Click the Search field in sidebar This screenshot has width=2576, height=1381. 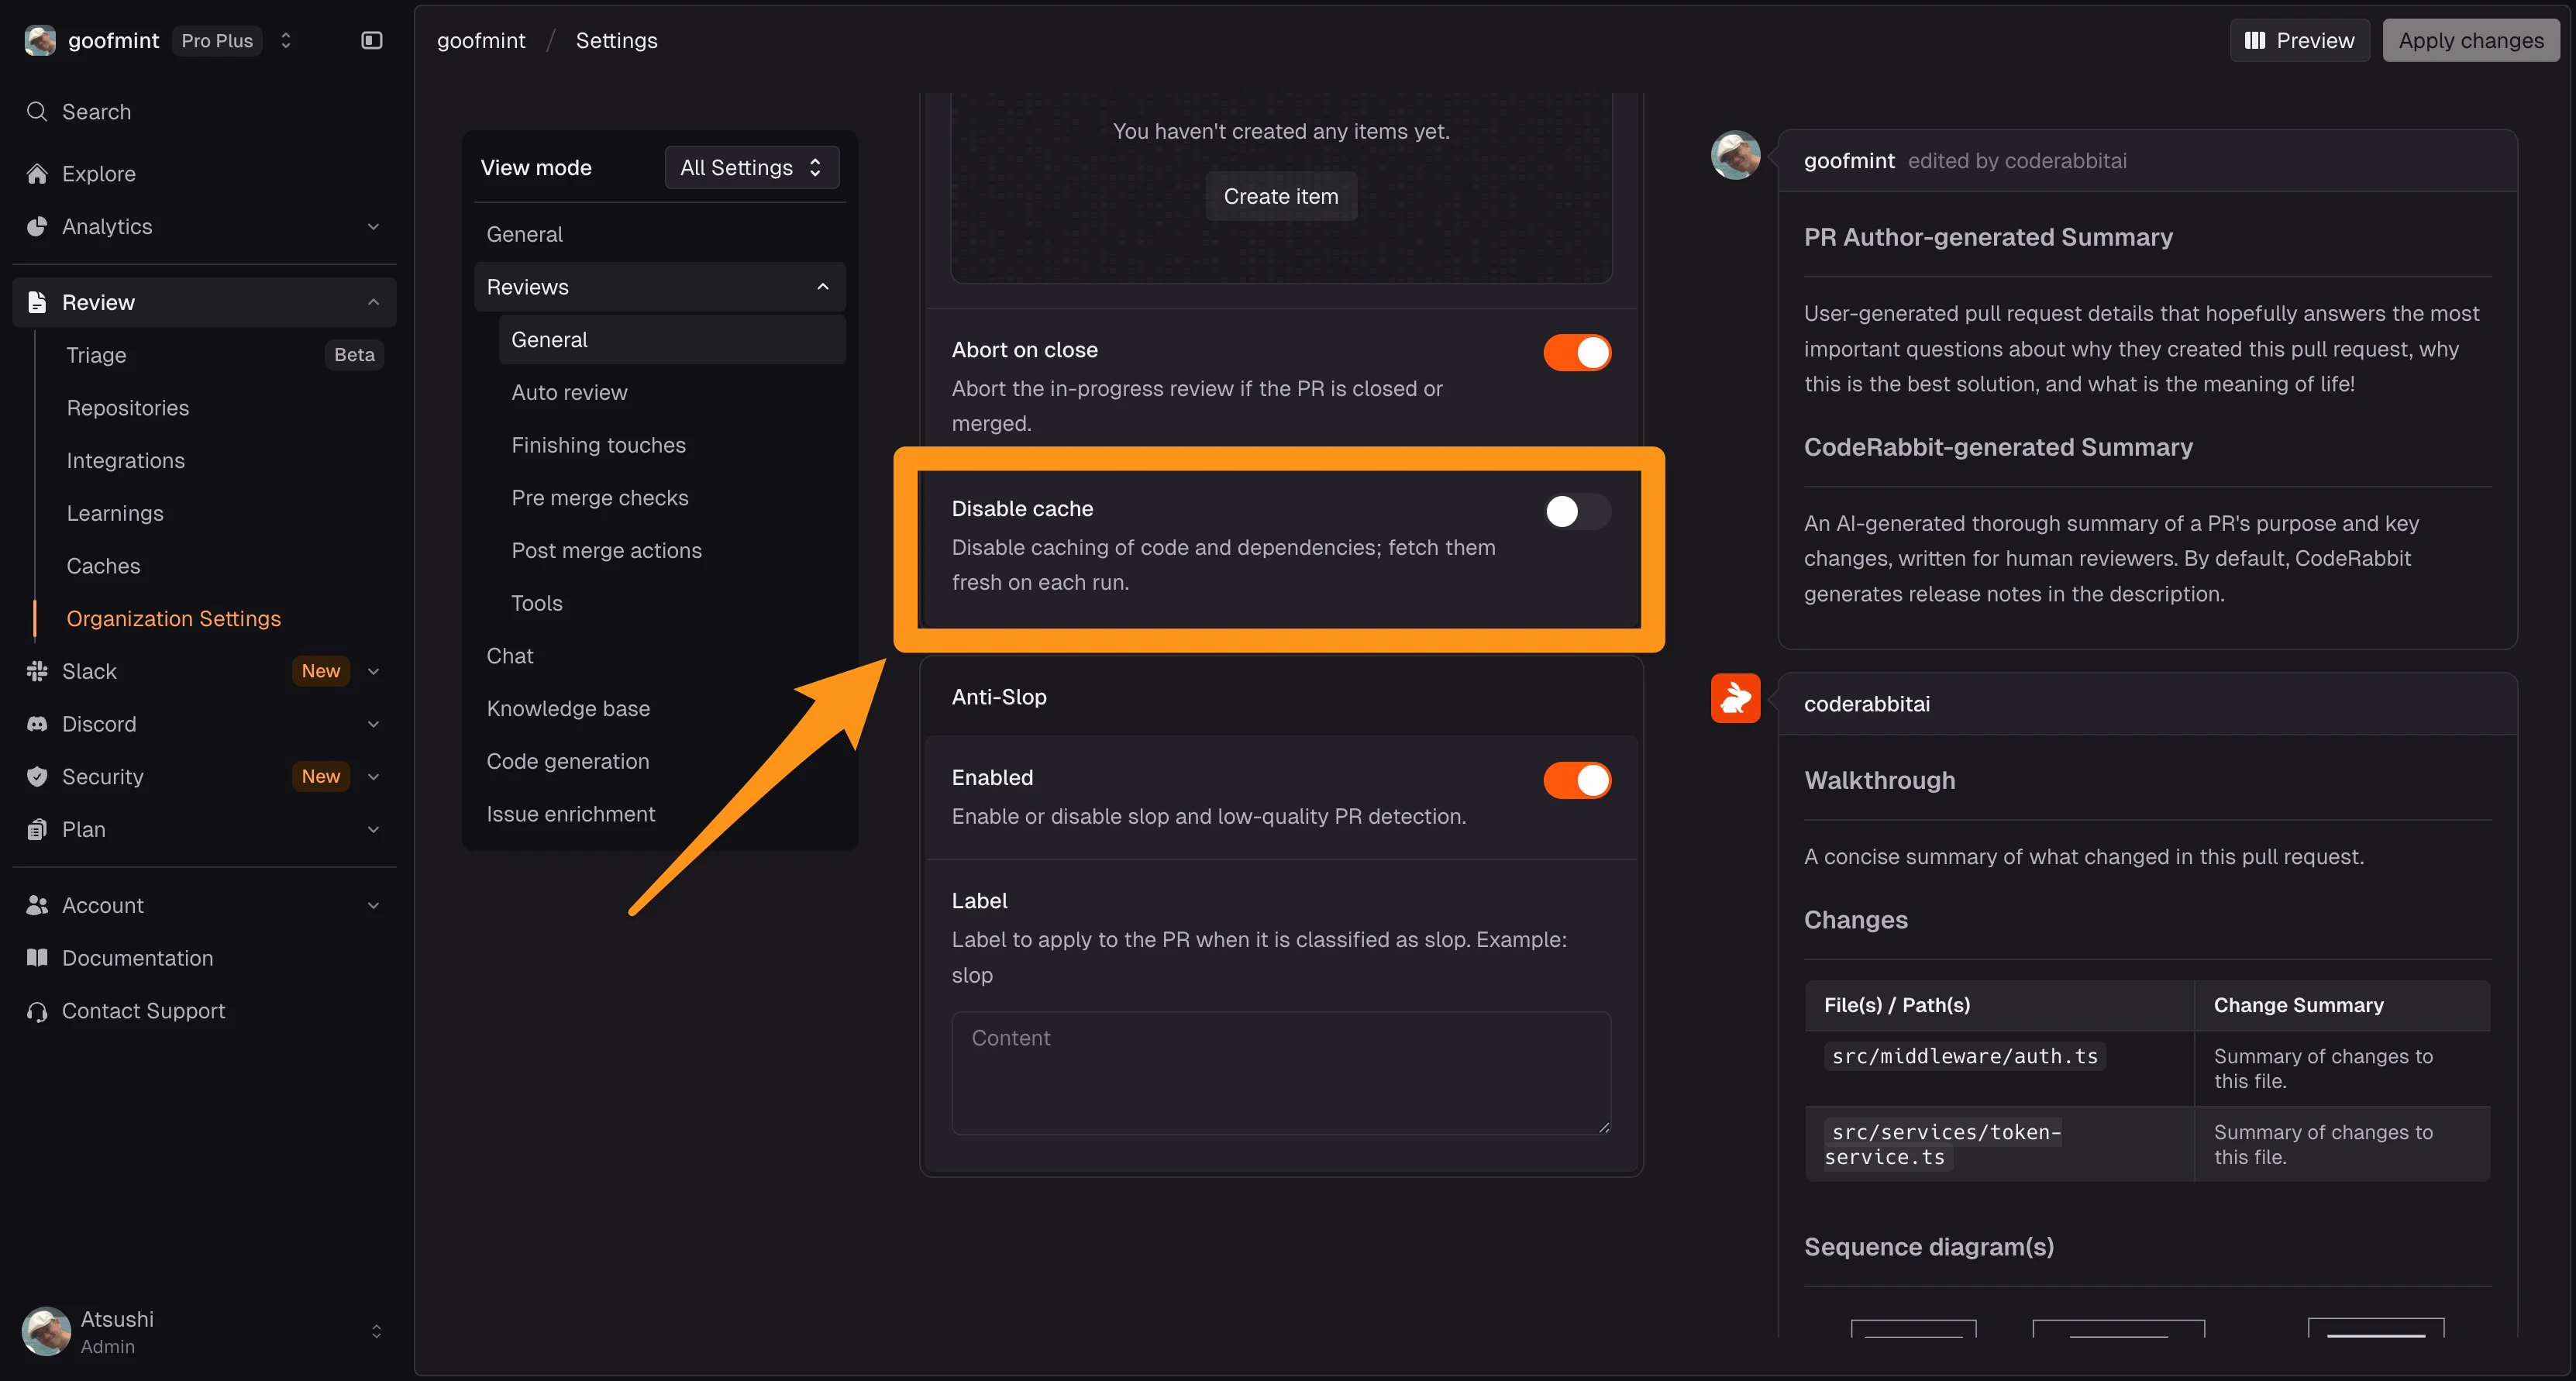tap(204, 111)
